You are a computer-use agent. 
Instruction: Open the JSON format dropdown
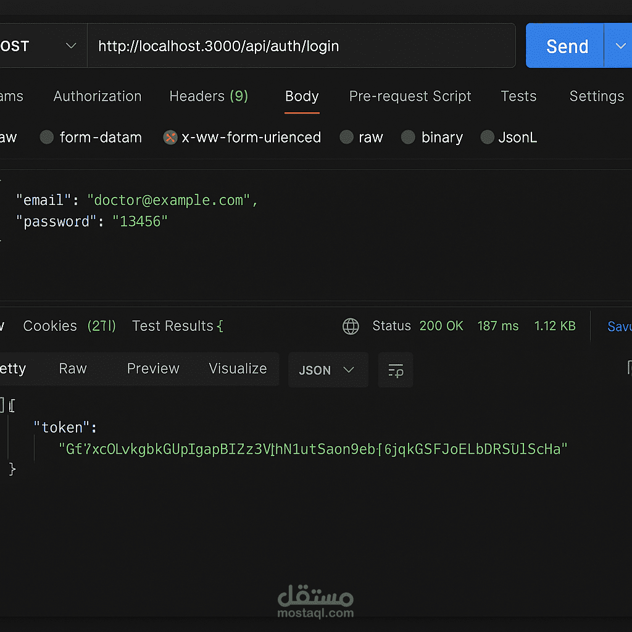click(x=327, y=370)
